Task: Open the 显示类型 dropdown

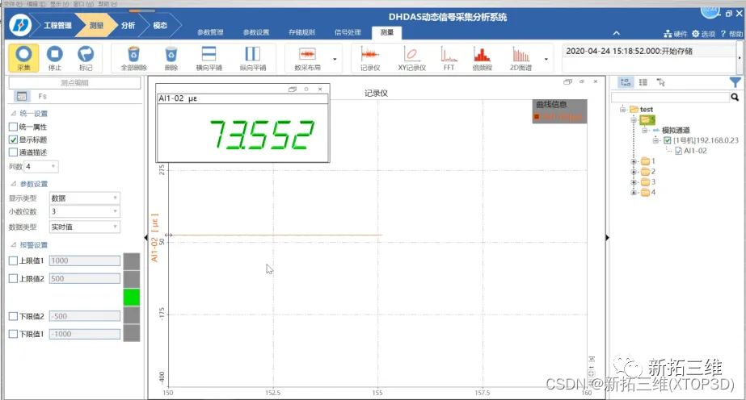Action: pos(85,198)
